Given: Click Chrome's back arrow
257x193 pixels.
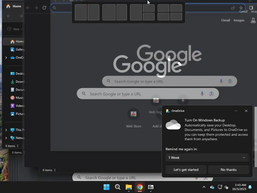Looking at the screenshot, I should tap(28, 8).
